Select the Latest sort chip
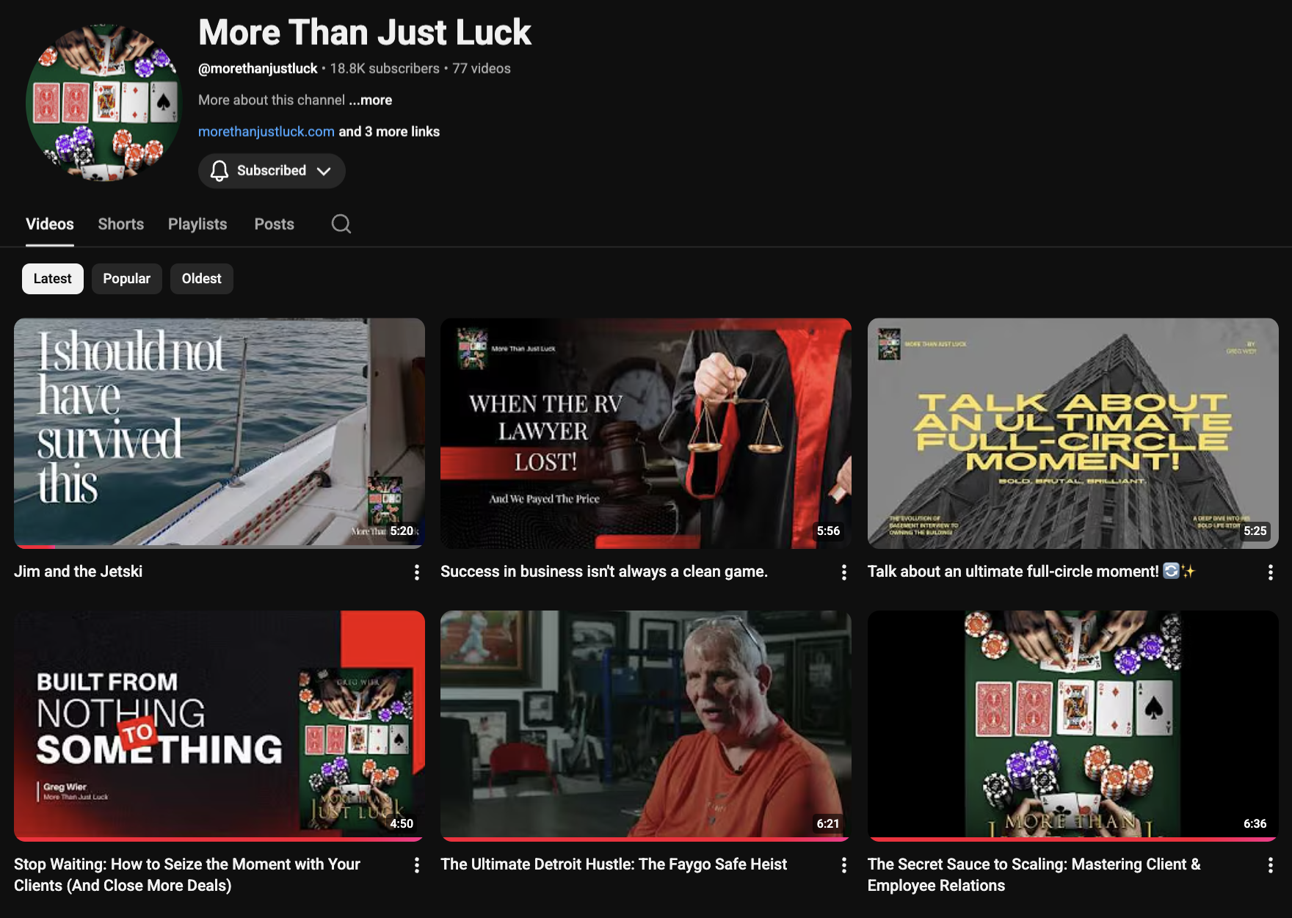The image size is (1292, 918). [52, 279]
